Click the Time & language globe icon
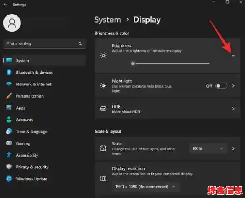This screenshot has height=198, width=245. pyautogui.click(x=9, y=131)
